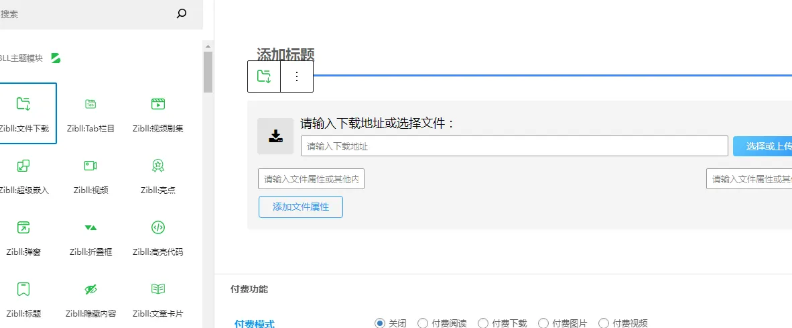Open block options three-dot menu

(296, 76)
